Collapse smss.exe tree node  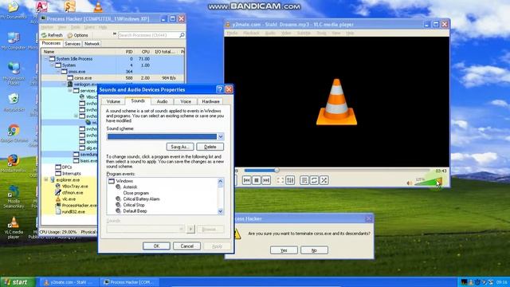tap(58, 71)
